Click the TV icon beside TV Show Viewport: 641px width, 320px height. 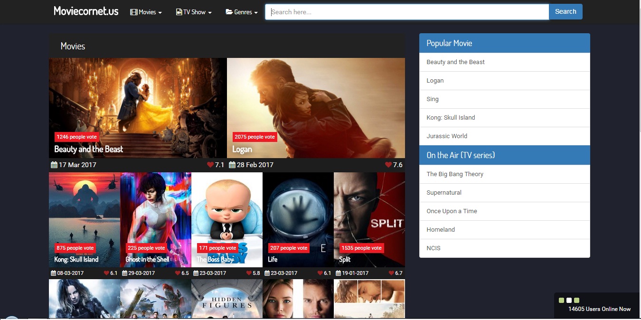(179, 12)
